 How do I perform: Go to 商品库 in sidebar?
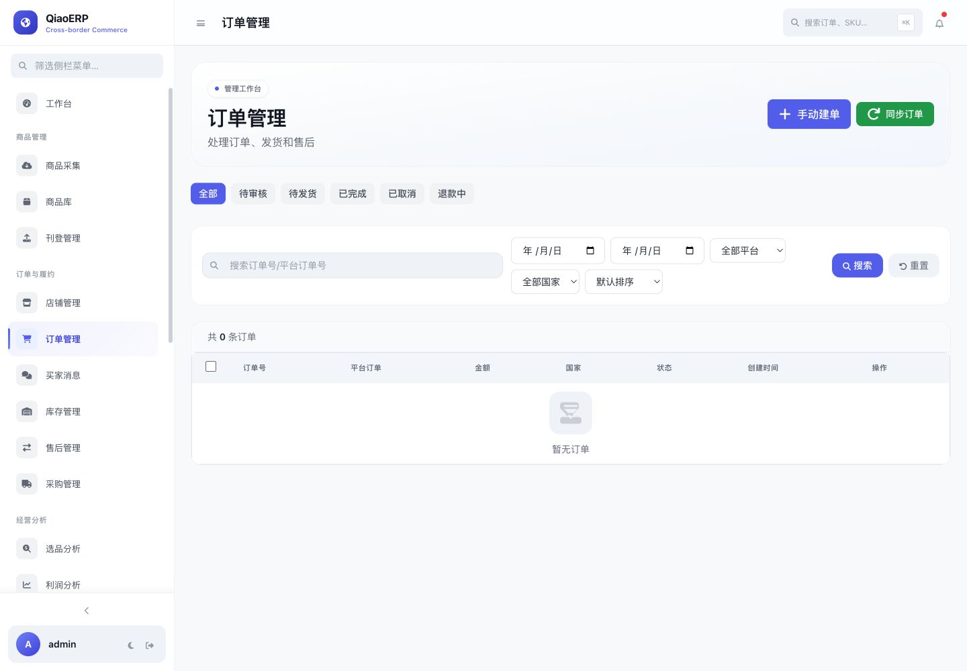click(83, 202)
